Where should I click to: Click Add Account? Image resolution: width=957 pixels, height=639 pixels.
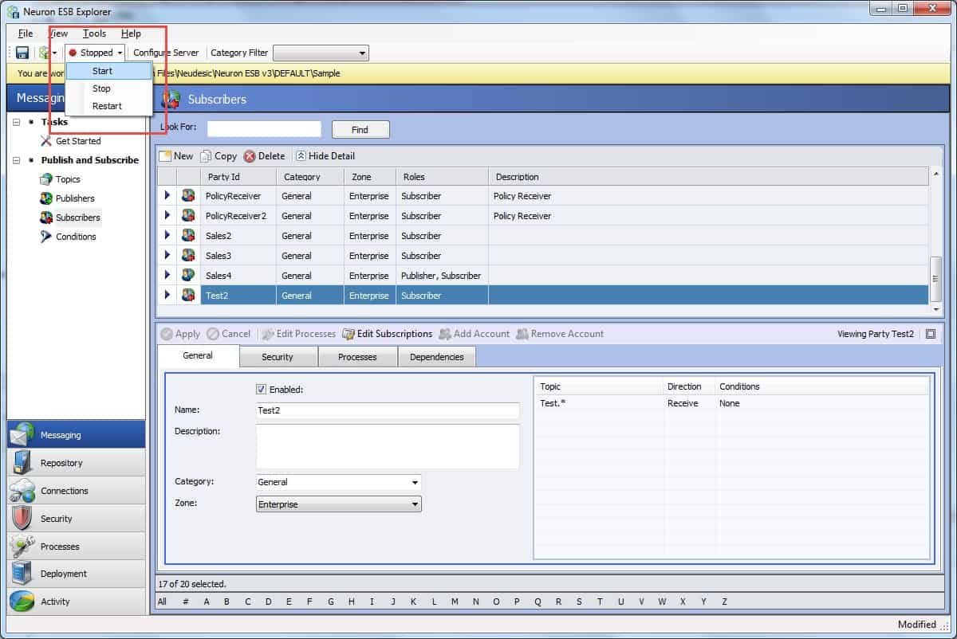[475, 334]
